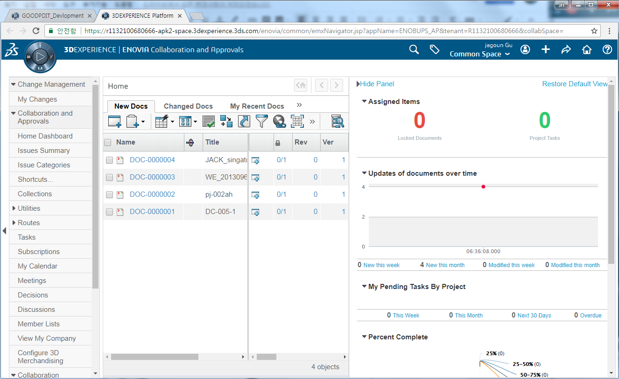
Task: Reload the browser page
Action: [36, 31]
